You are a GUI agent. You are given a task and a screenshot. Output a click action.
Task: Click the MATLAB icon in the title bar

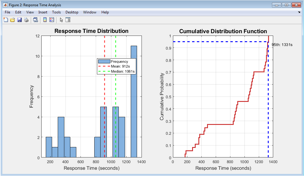point(5,5)
